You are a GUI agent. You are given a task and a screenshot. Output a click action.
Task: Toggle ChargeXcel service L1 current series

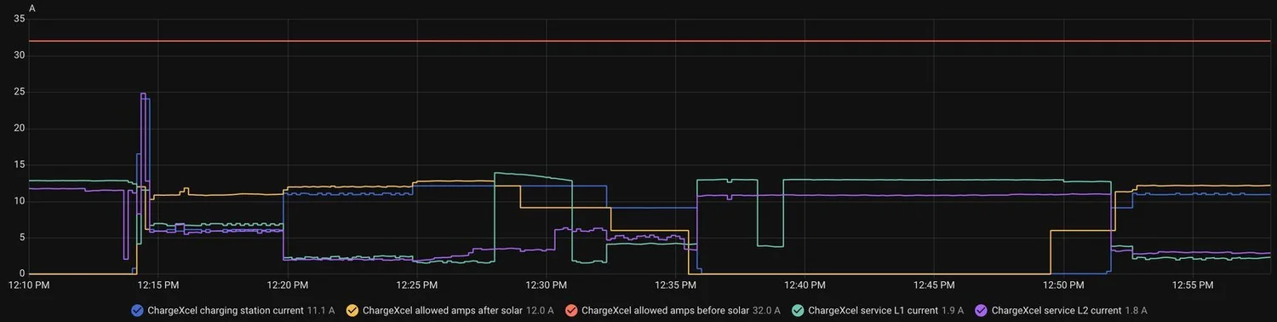878,311
